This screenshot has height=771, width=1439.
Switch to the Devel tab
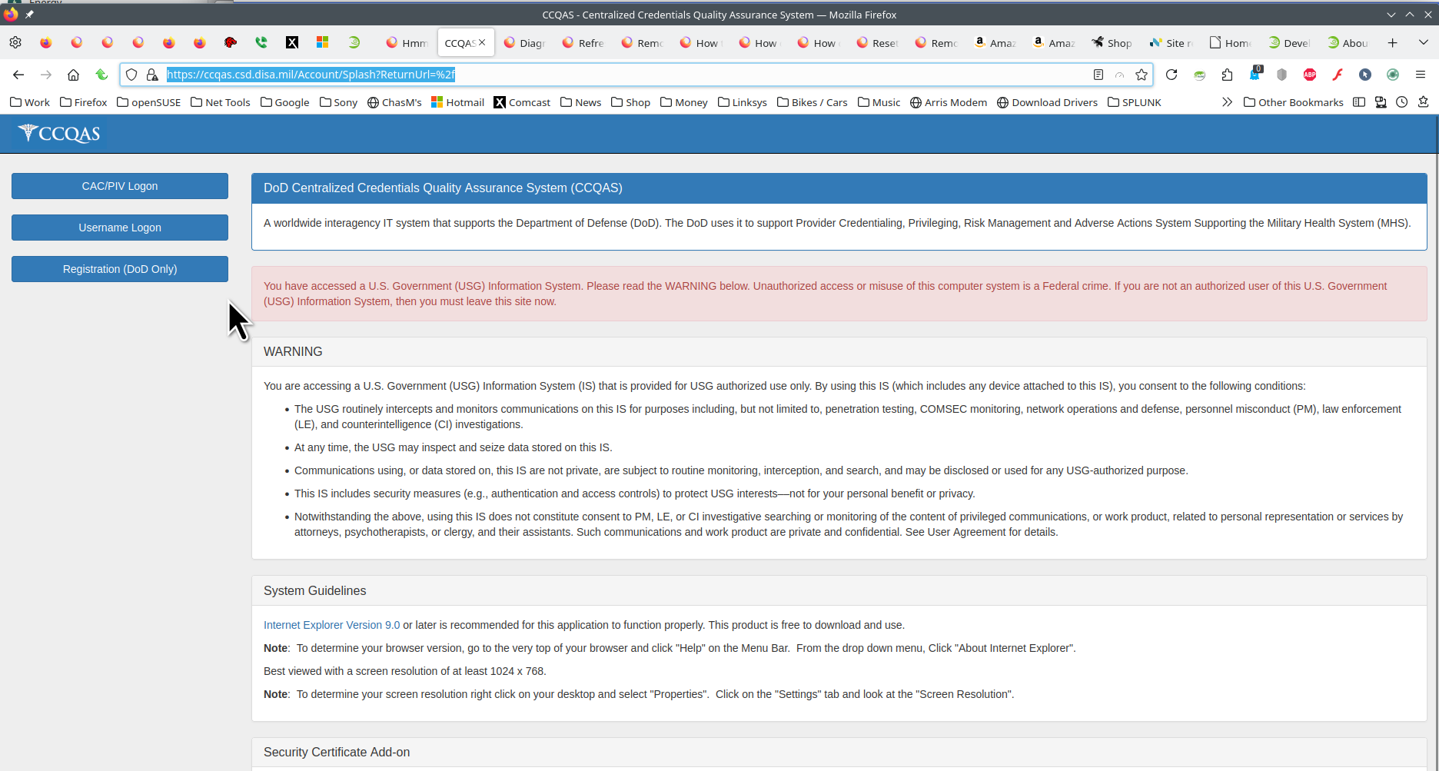1288,42
